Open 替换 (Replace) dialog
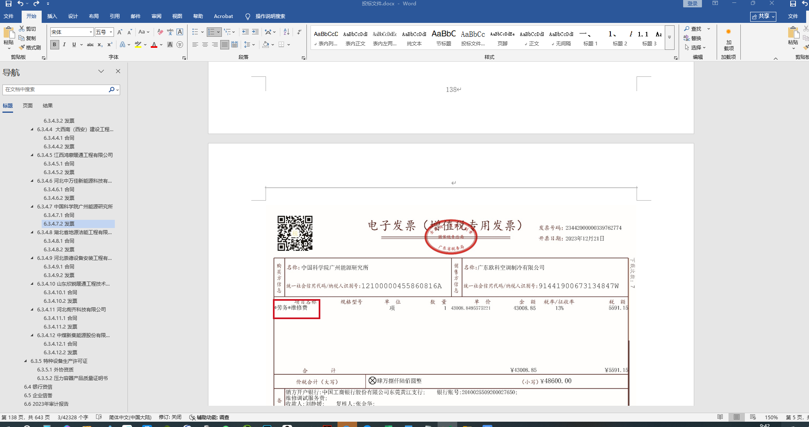 (x=693, y=38)
